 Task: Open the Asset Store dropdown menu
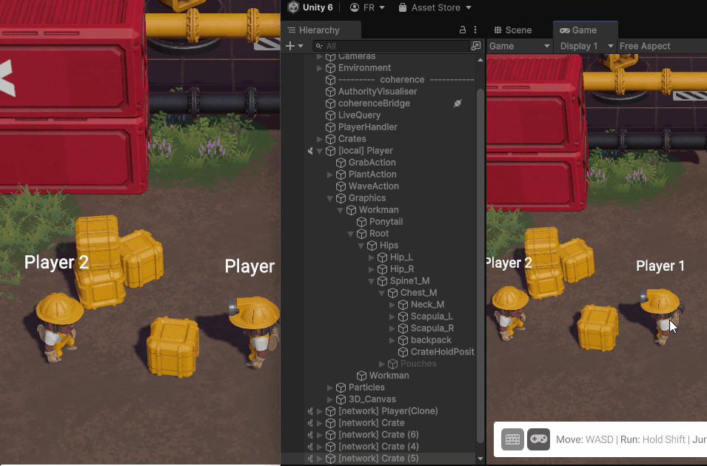pos(435,7)
